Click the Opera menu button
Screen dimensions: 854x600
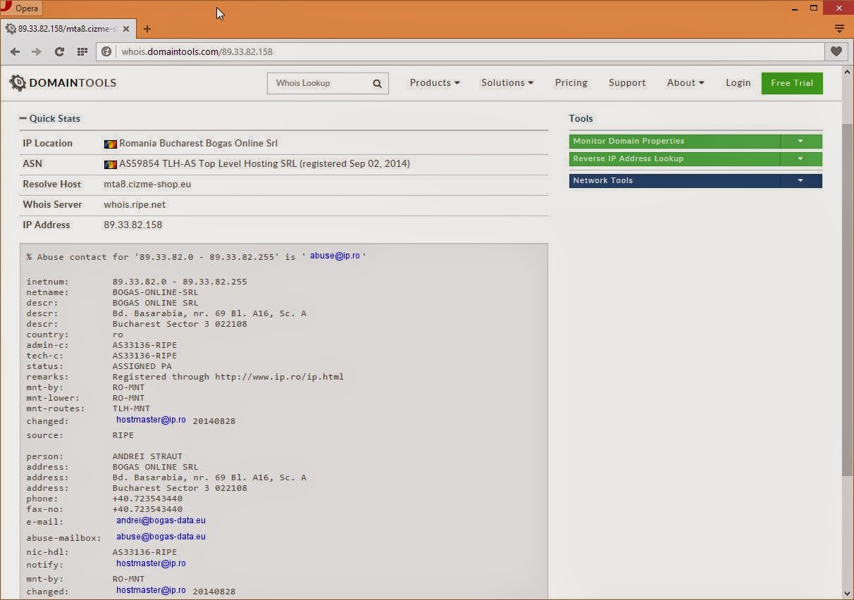pyautogui.click(x=21, y=8)
